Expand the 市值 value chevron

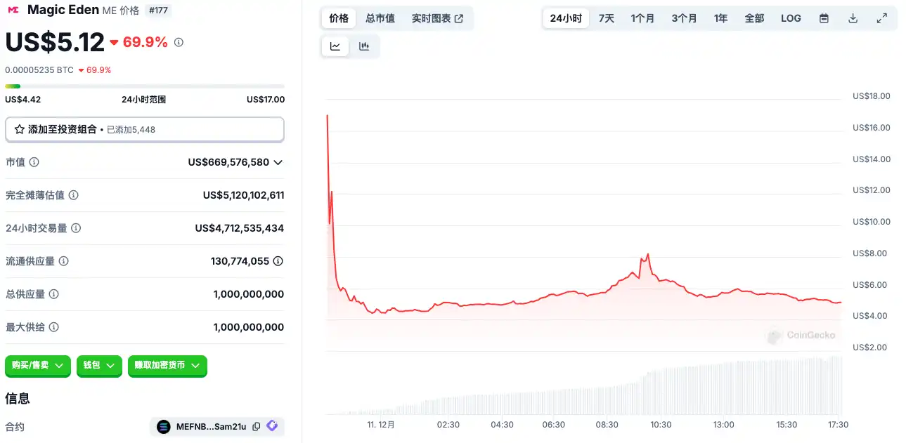coord(278,162)
